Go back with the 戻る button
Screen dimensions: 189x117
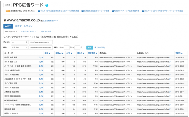click(x=8, y=5)
